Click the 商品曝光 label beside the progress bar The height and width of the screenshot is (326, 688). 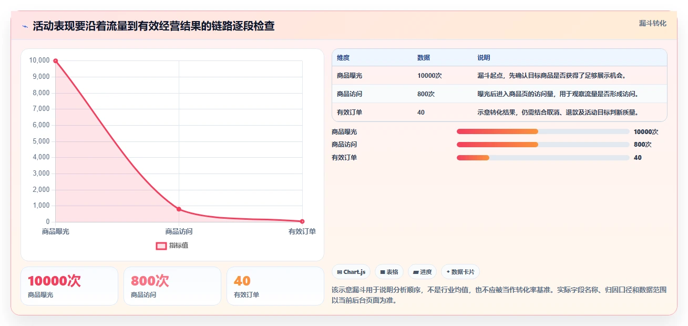point(344,132)
